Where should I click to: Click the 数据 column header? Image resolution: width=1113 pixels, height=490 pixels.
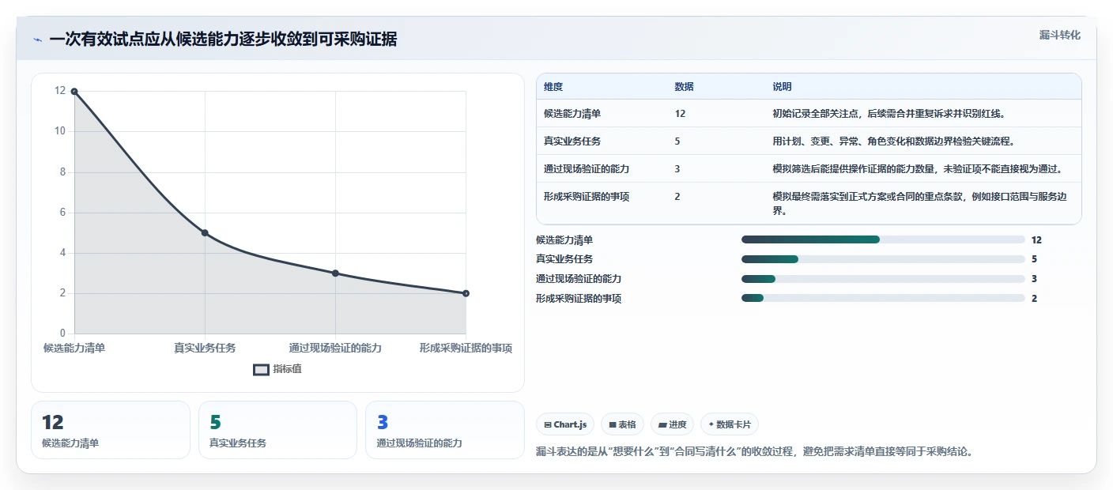[x=684, y=87]
